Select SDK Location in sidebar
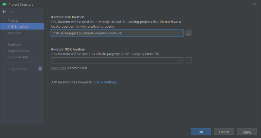261x138 pixels. click(22, 26)
